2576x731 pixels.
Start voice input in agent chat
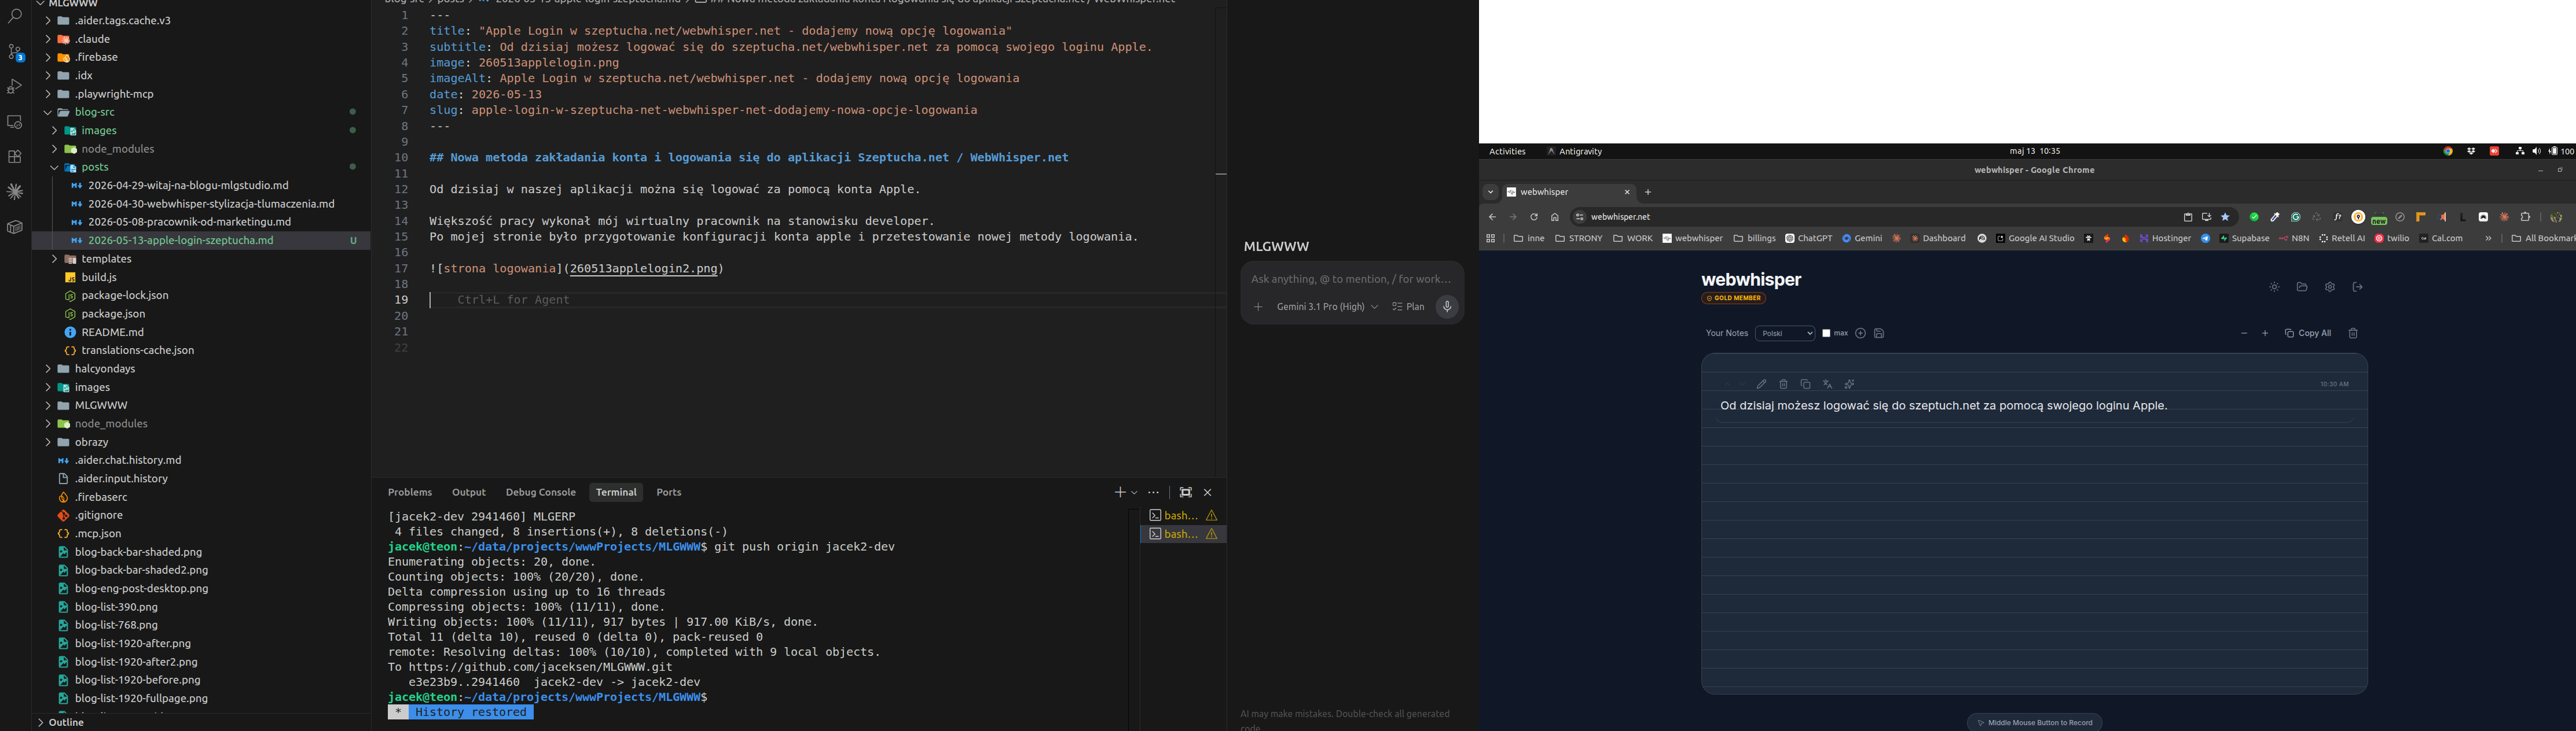tap(1447, 307)
